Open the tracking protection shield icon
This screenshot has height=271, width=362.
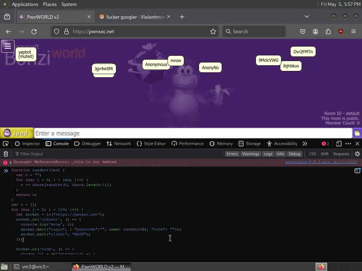(57, 31)
